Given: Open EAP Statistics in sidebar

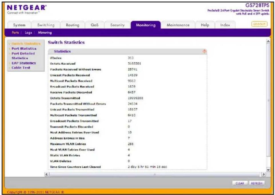Looking at the screenshot, I should 24,63.
